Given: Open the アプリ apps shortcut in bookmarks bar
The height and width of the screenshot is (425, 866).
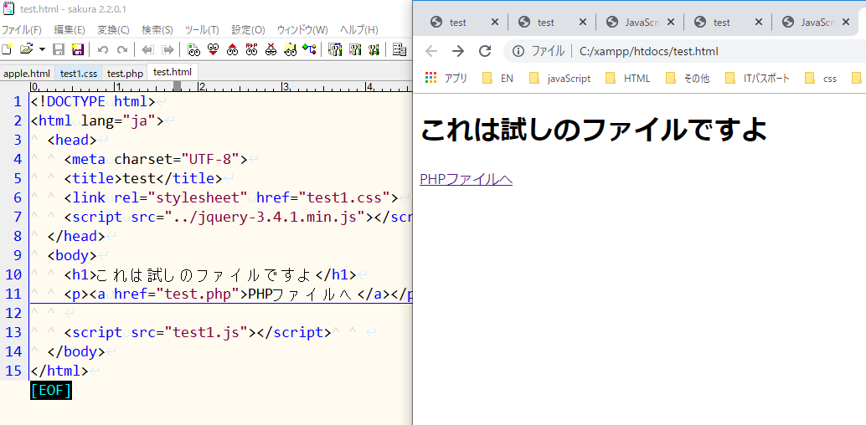Looking at the screenshot, I should coord(446,79).
